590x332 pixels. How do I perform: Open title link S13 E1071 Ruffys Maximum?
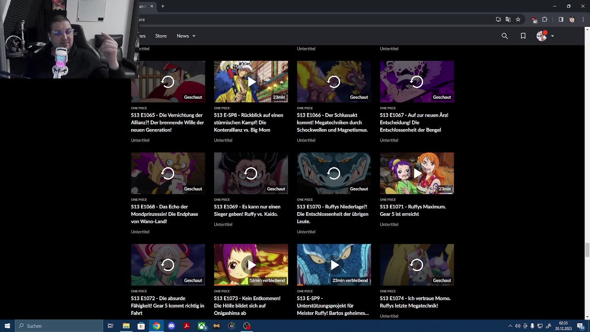[x=413, y=210]
